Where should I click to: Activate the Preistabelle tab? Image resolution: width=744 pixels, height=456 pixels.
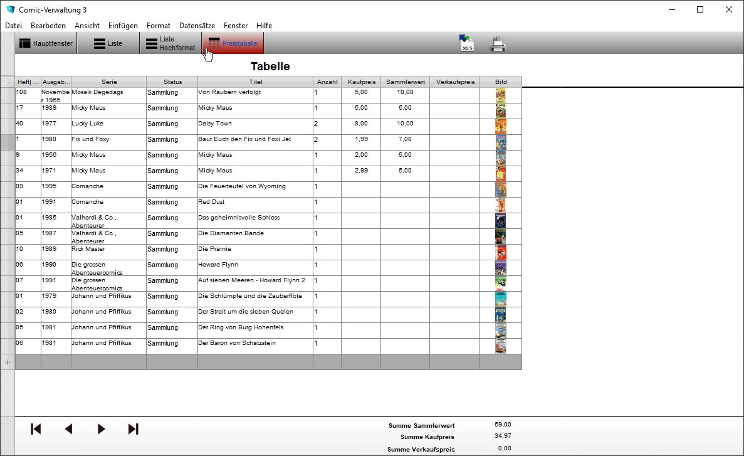[233, 44]
